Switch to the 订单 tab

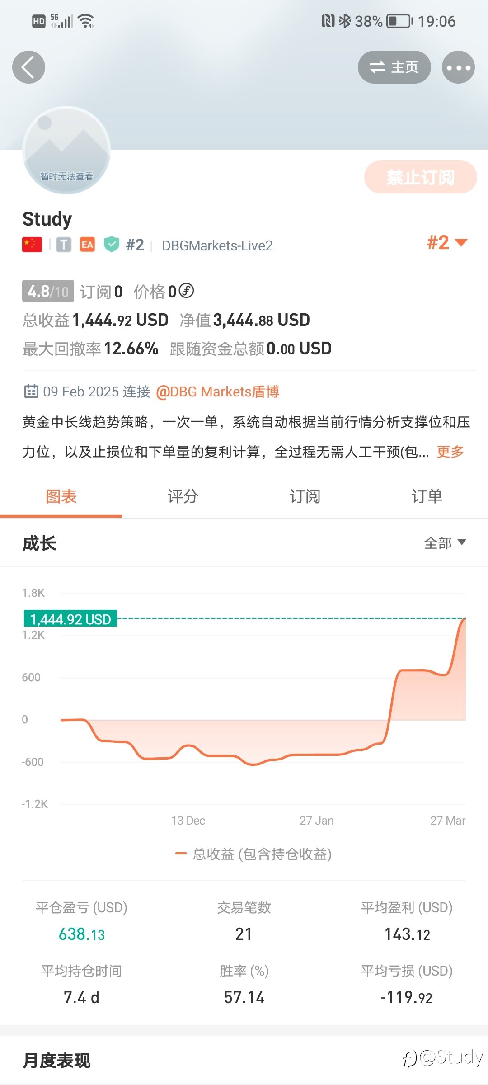click(x=427, y=496)
